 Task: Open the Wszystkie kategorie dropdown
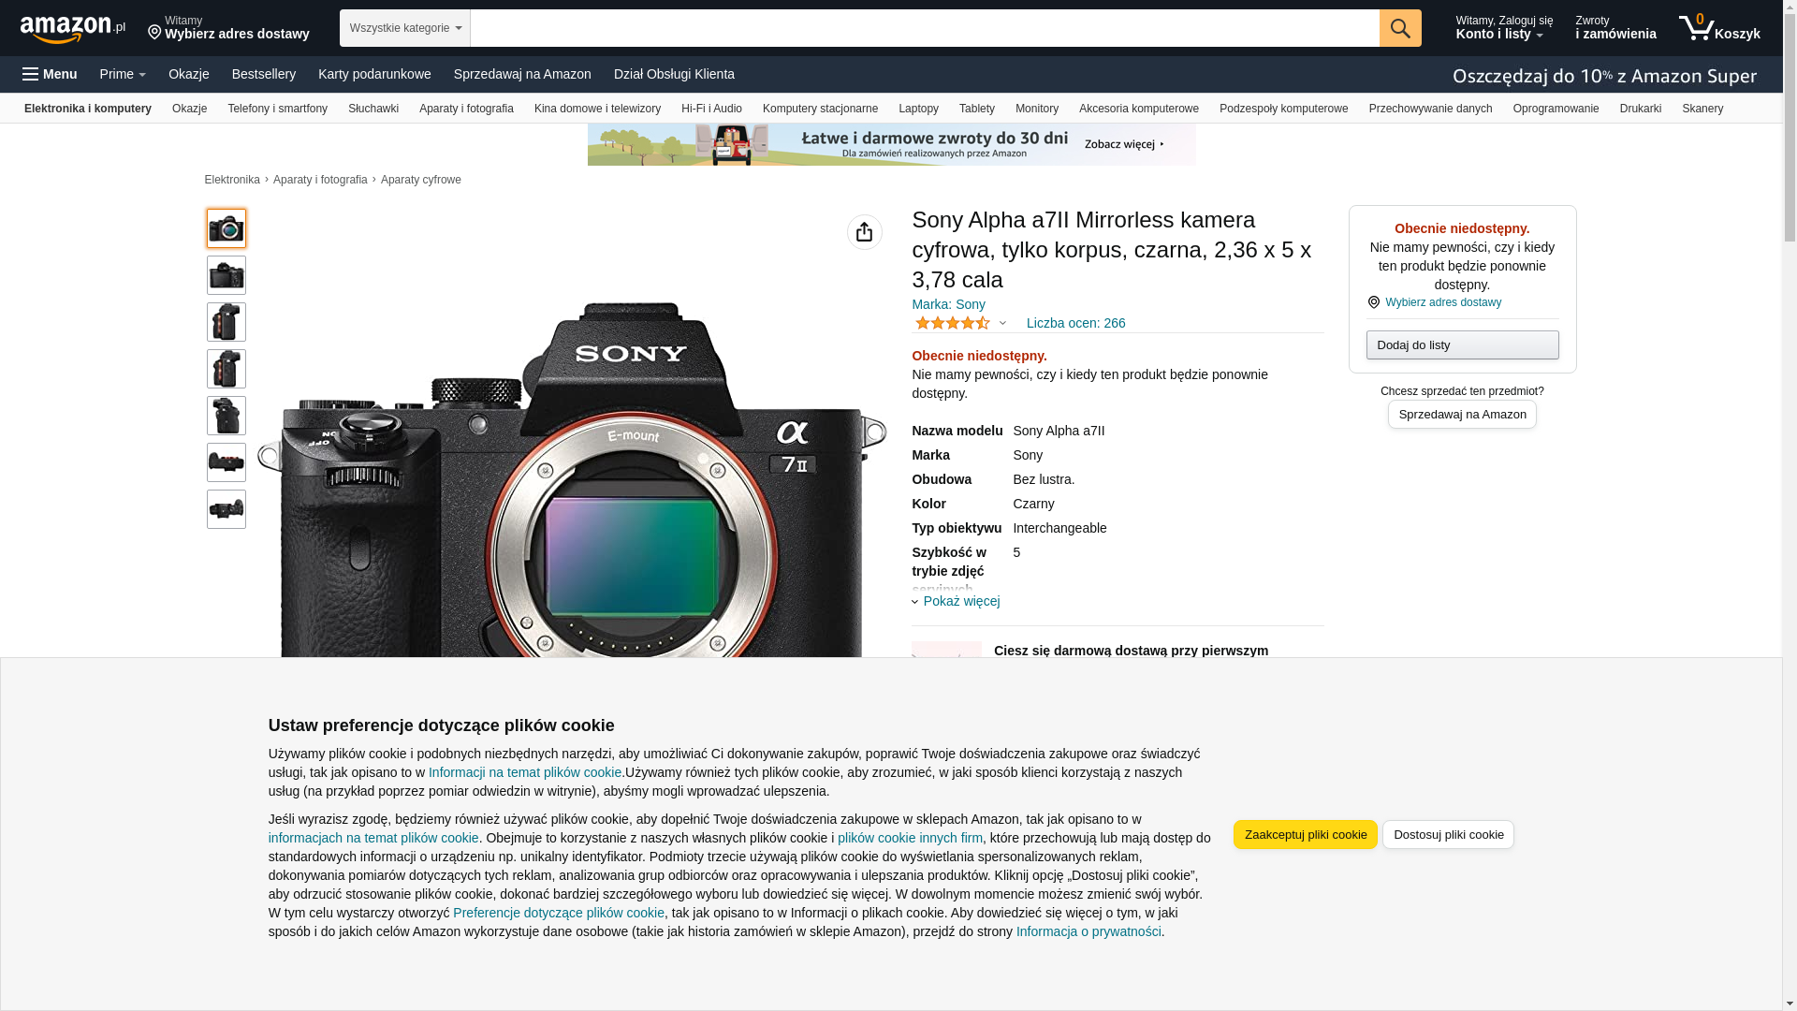click(405, 28)
